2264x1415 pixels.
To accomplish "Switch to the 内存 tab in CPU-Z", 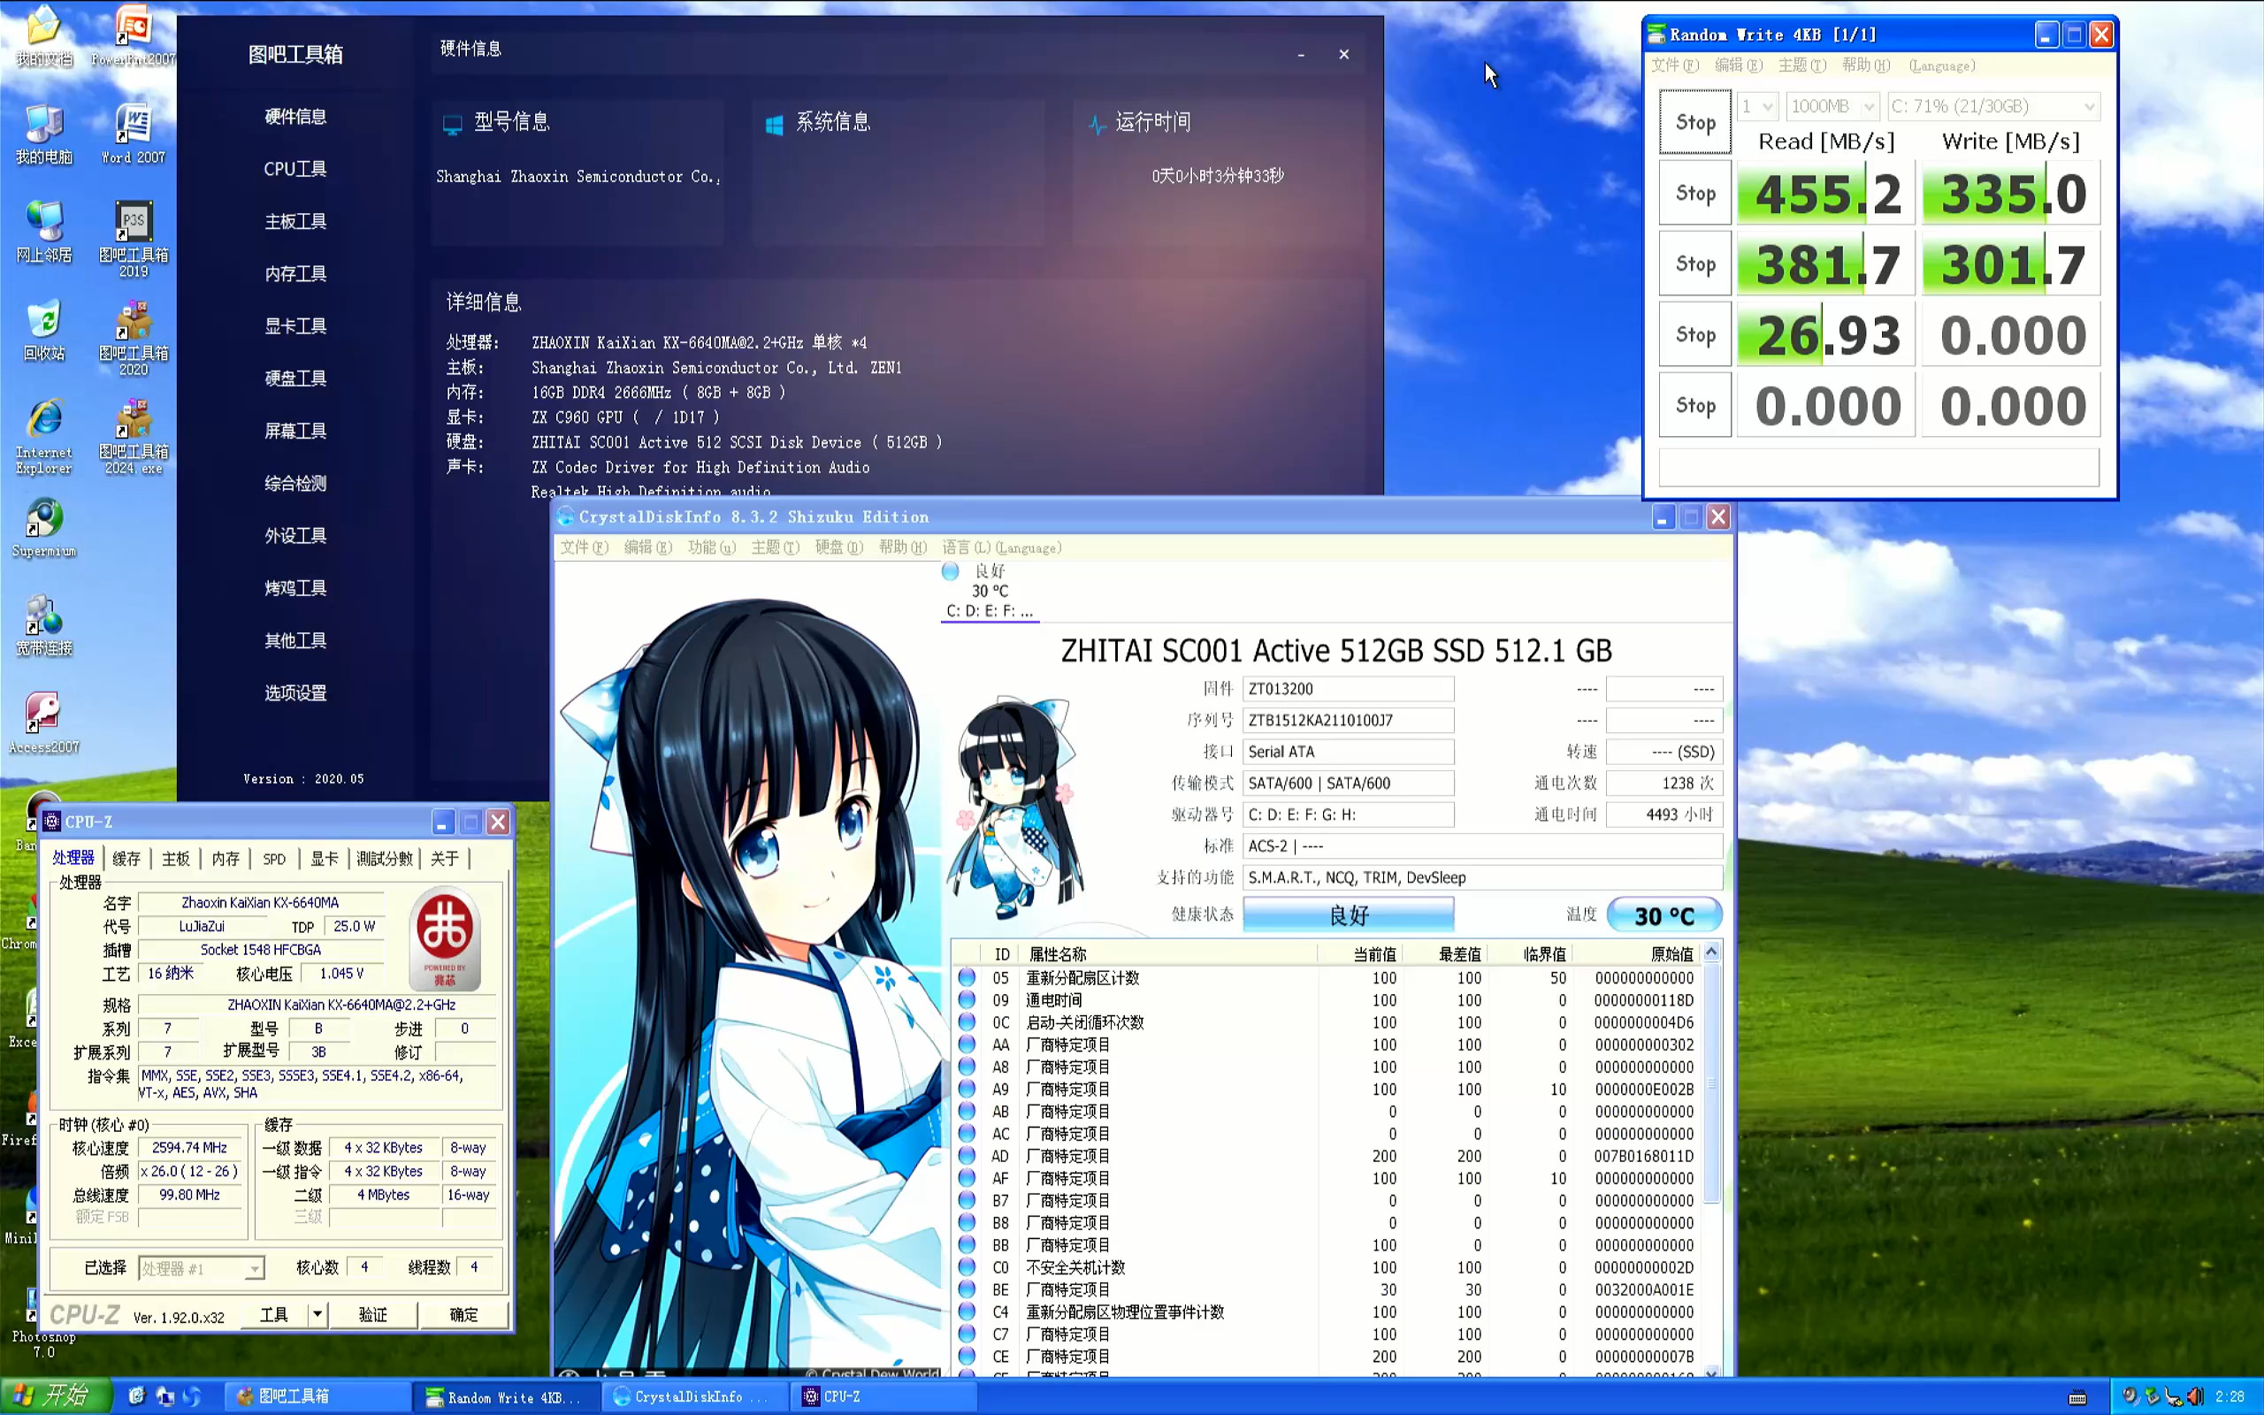I will click(226, 858).
